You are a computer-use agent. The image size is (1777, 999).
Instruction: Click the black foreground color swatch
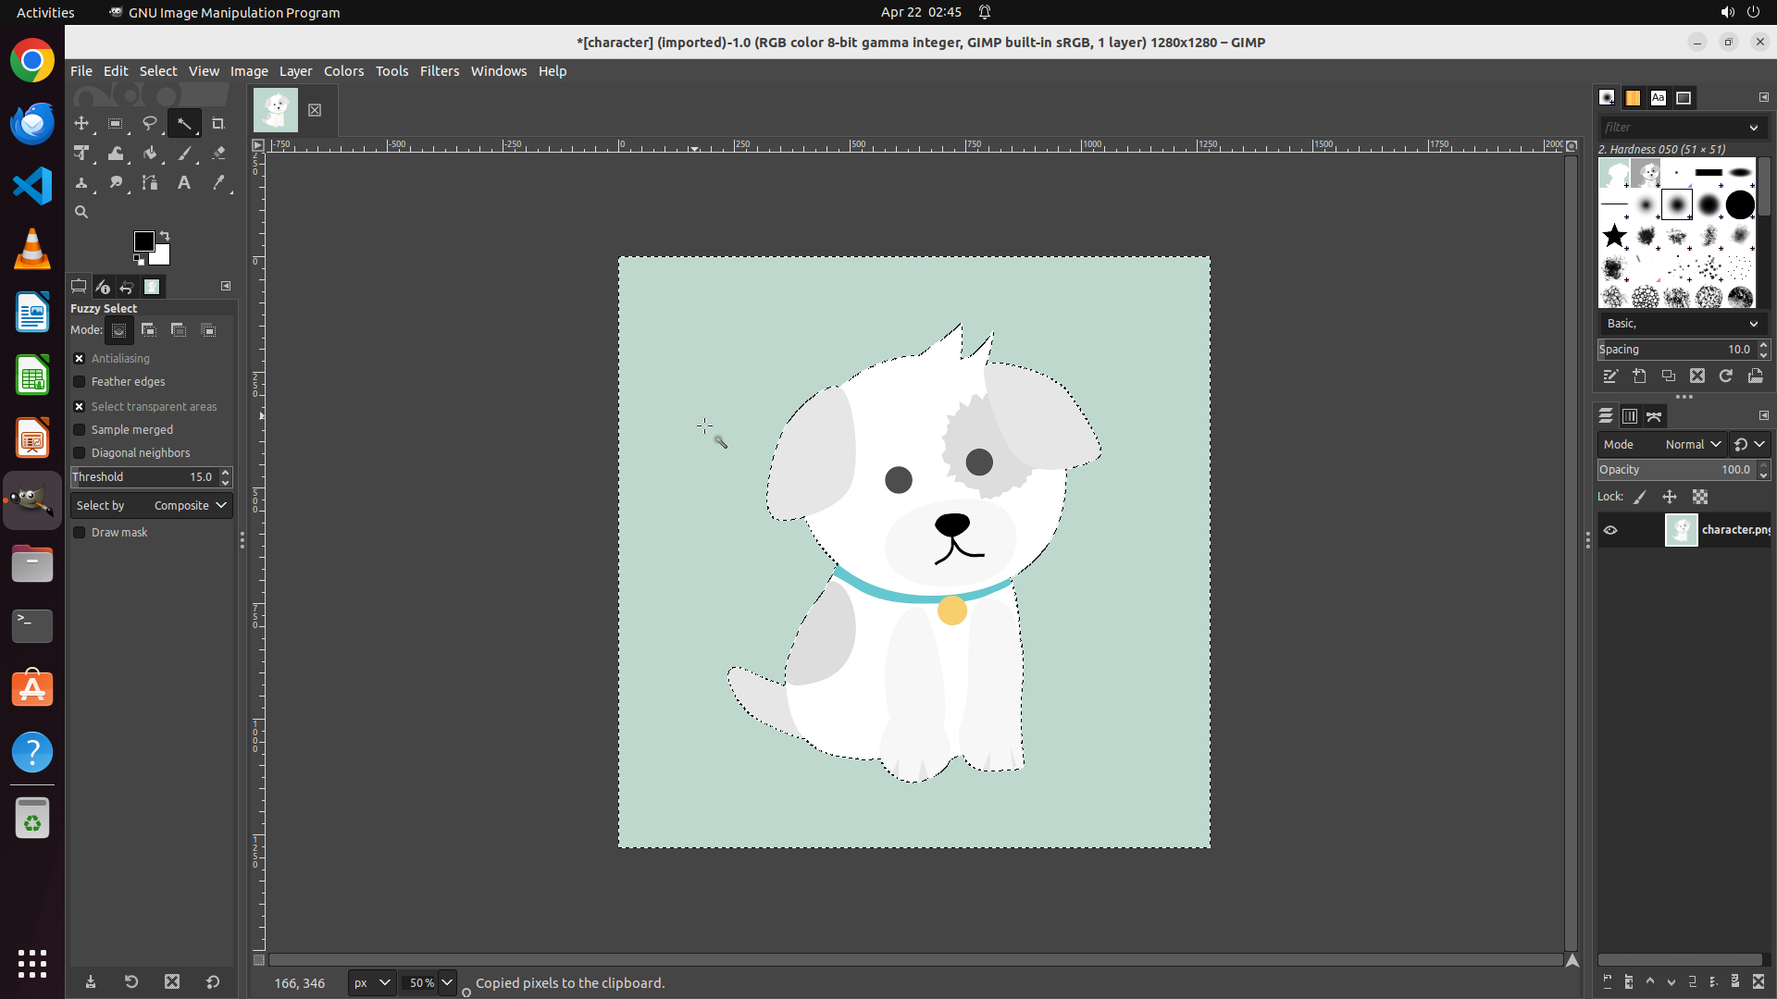point(143,241)
